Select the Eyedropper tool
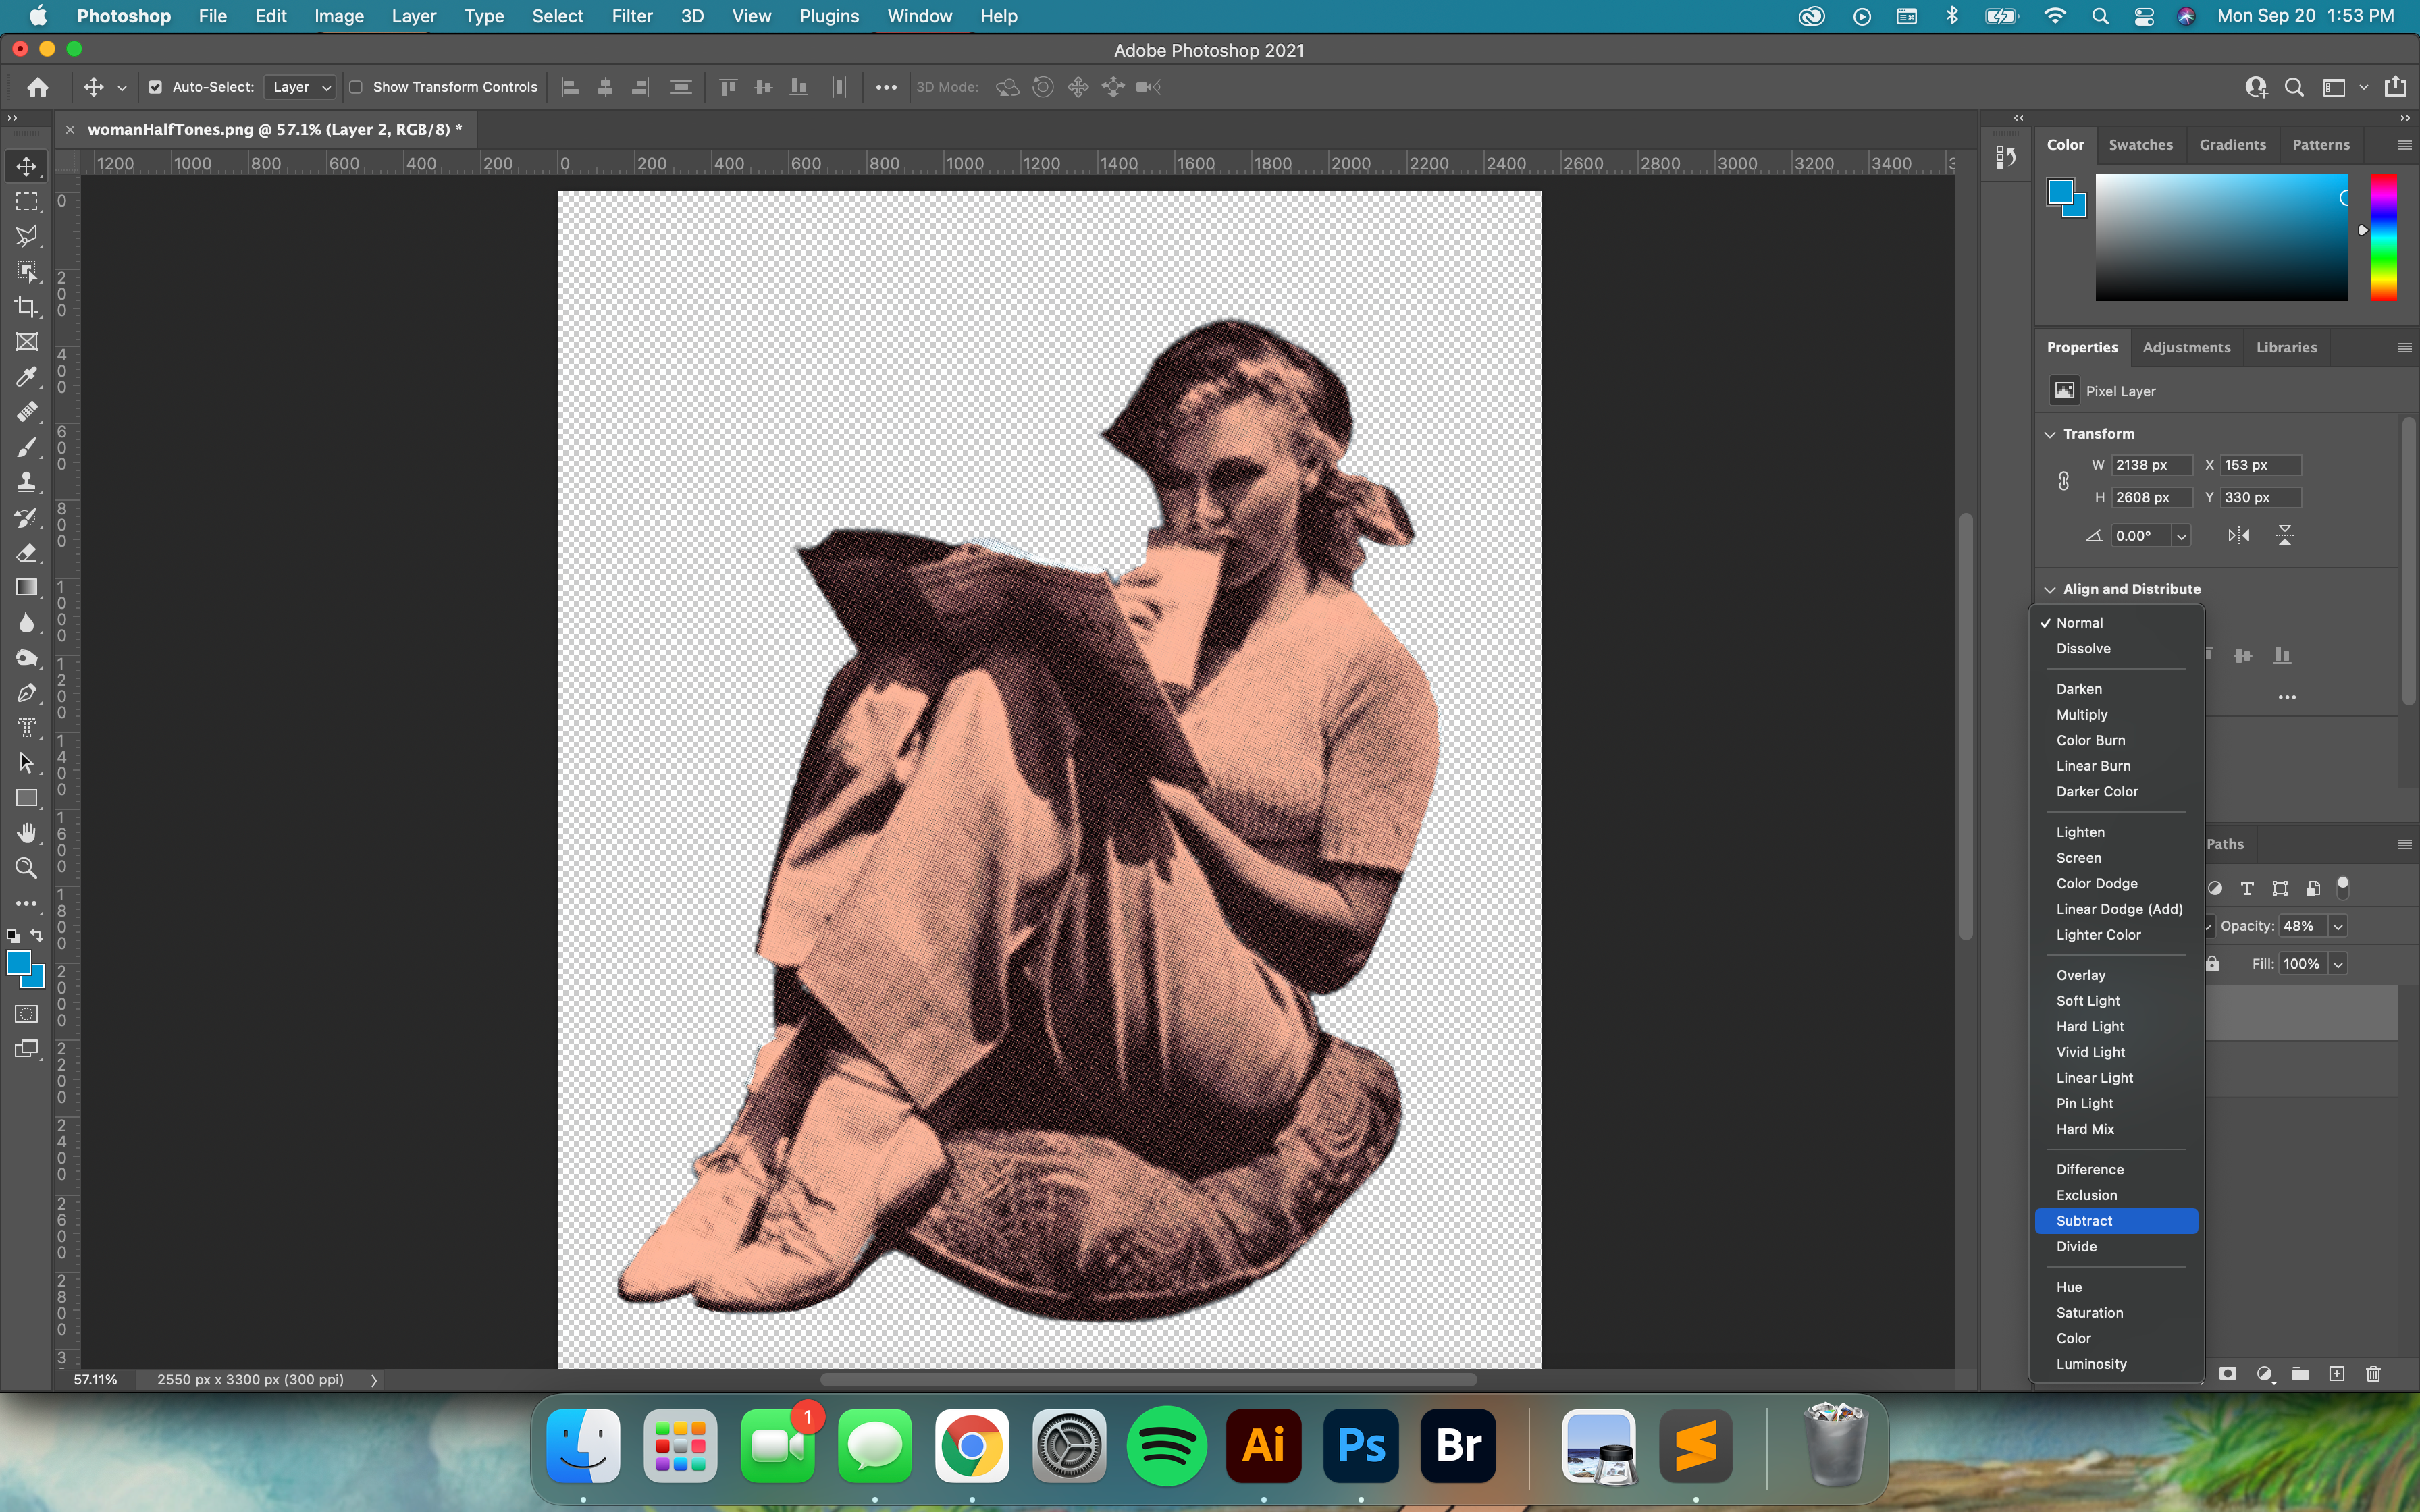This screenshot has width=2420, height=1512. (x=27, y=377)
